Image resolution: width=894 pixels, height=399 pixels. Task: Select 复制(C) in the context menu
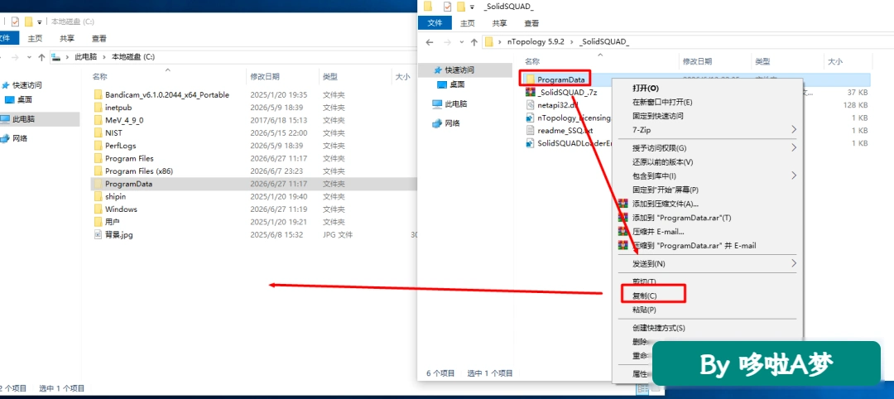[644, 296]
